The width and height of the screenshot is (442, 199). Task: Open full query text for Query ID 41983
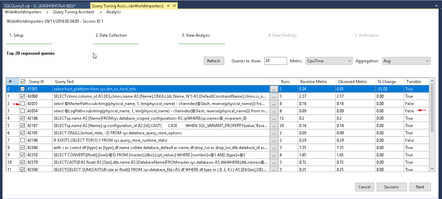pos(274,89)
